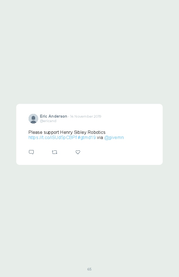Click the retweet arrows icon
This screenshot has width=179, height=277.
54,152
